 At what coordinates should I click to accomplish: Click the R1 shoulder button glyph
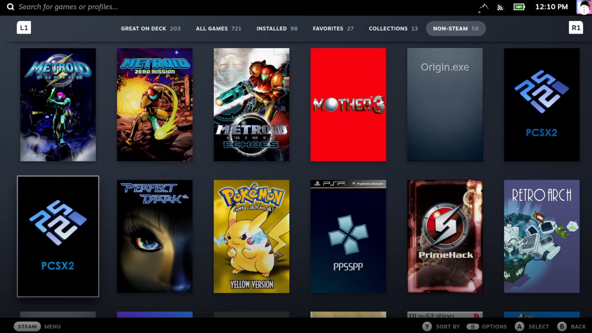(x=576, y=28)
